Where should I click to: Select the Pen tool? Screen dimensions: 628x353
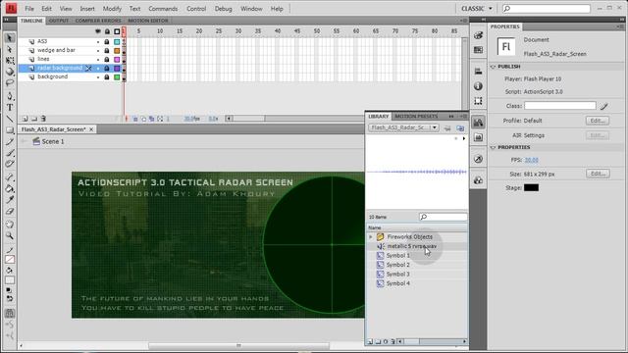10,96
